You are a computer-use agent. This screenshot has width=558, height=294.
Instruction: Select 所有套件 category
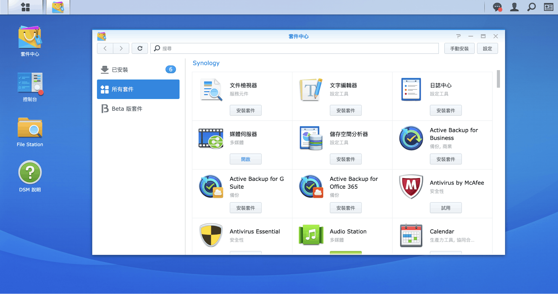pos(138,89)
